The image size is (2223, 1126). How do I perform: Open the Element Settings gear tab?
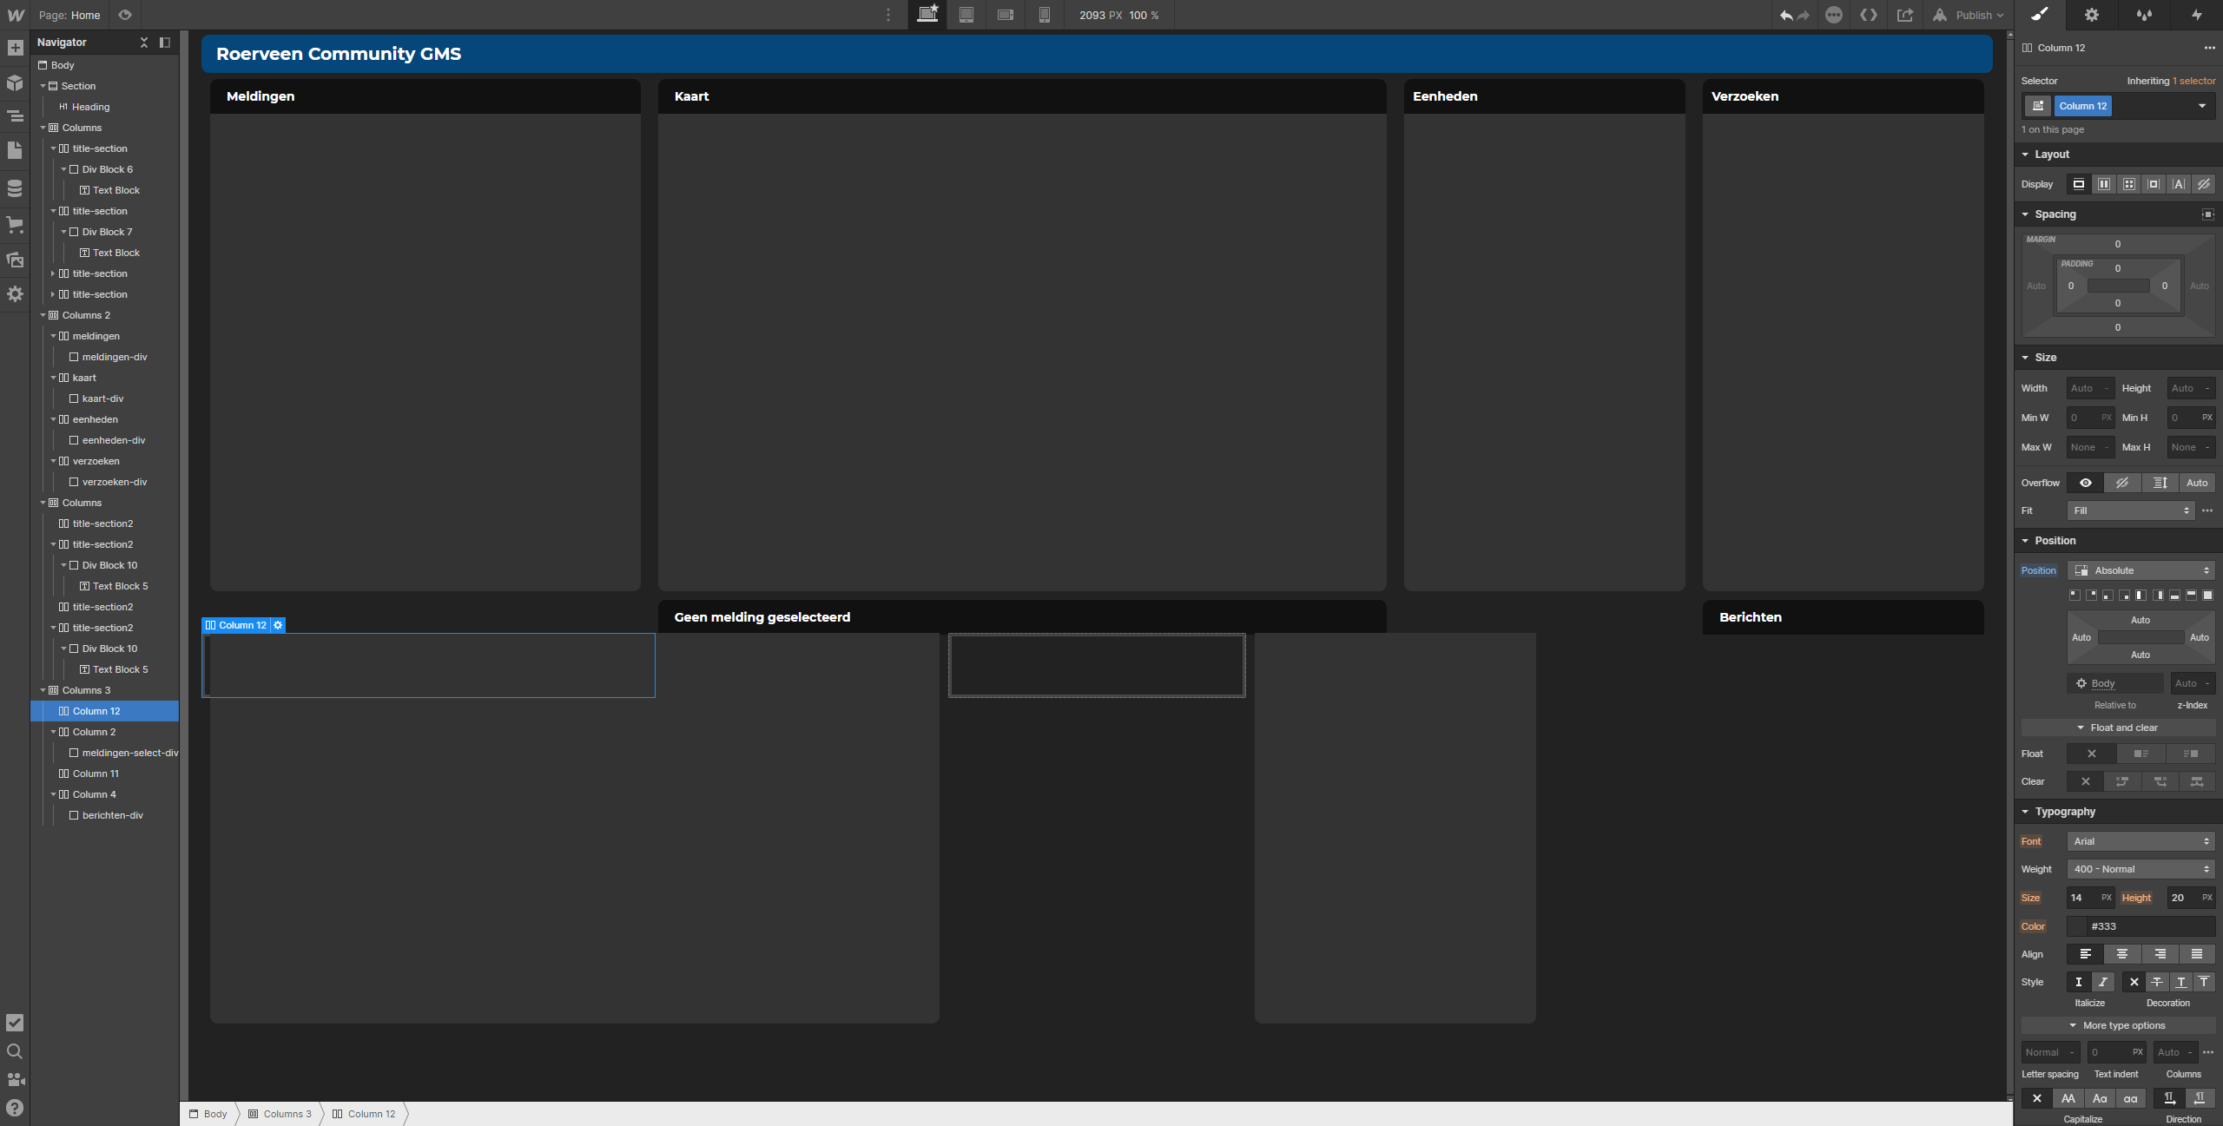2092,15
